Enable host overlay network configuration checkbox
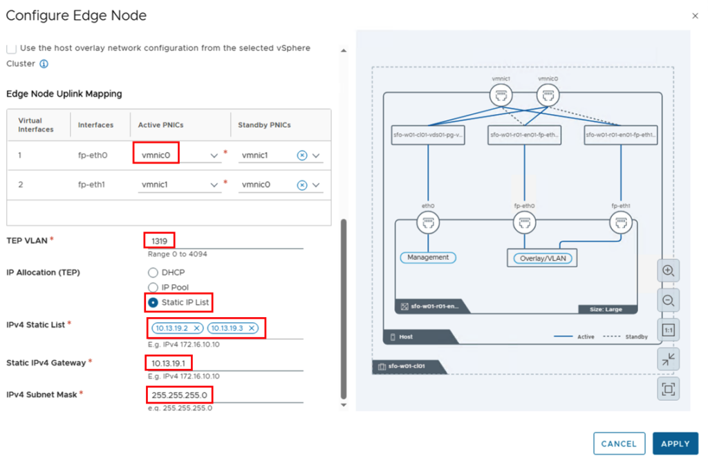This screenshot has width=708, height=463. (11, 48)
